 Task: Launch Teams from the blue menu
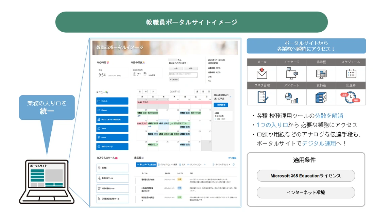(x=112, y=128)
